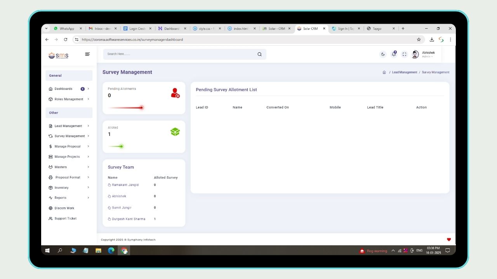Open Discom Work from sidebar

coord(64,208)
